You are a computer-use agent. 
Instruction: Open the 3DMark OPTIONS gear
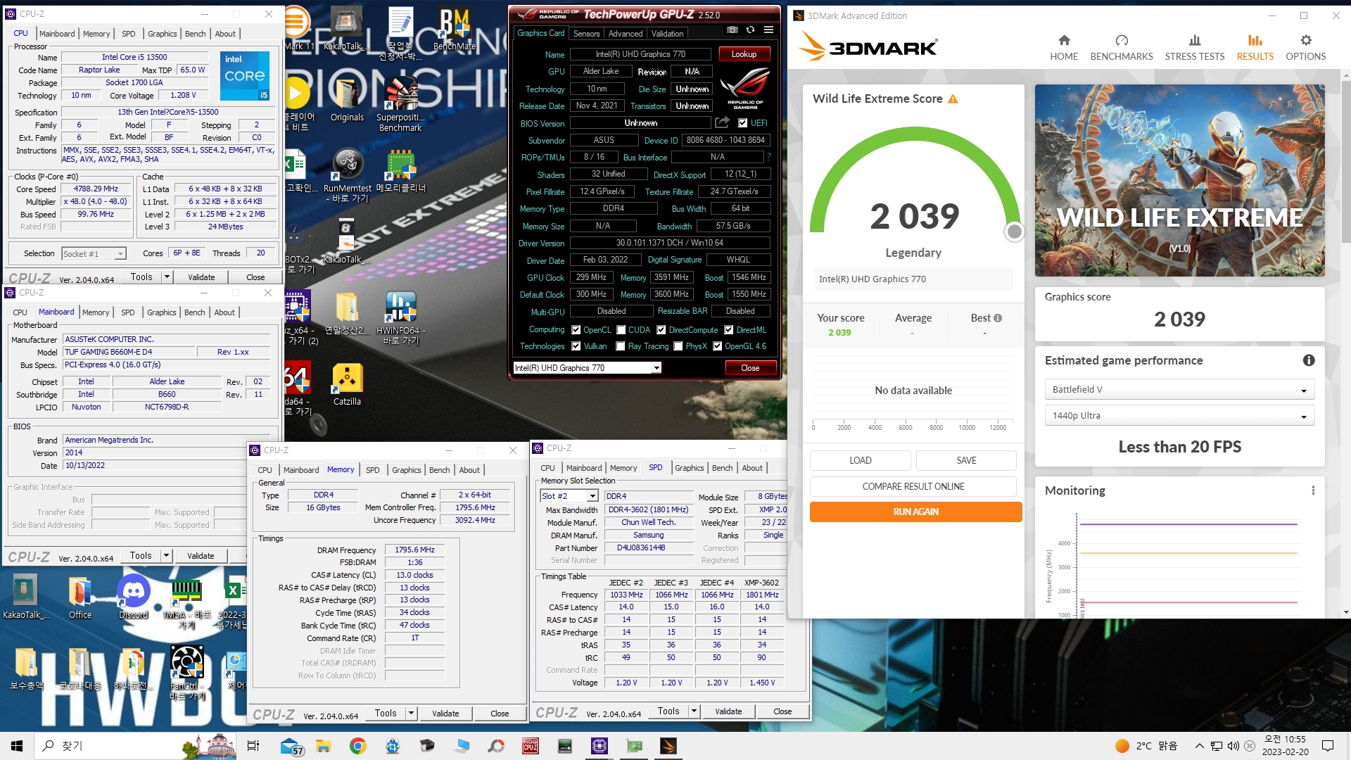coord(1306,48)
